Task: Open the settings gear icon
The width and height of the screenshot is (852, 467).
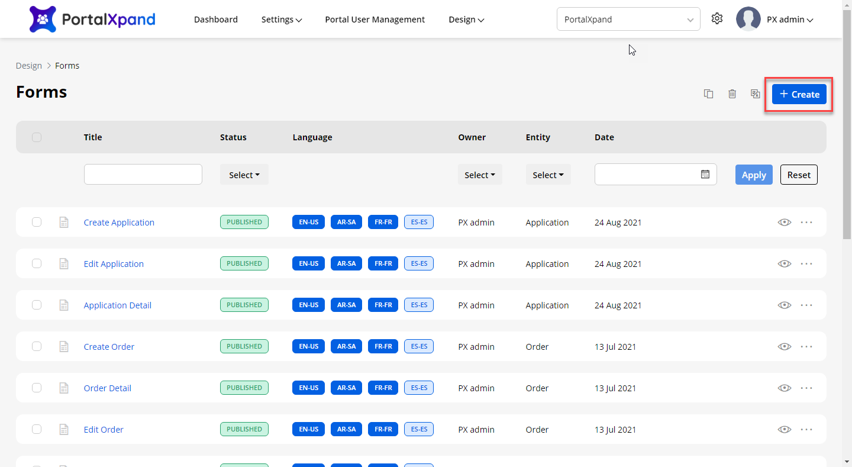Action: pyautogui.click(x=717, y=19)
